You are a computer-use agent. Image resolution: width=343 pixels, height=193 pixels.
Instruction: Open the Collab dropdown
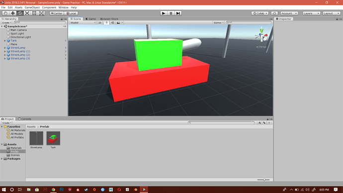pyautogui.click(x=260, y=13)
